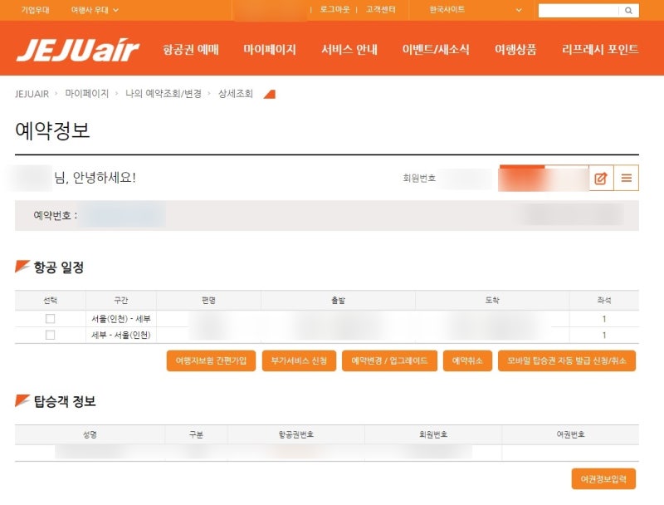Click the 모바일 탑승권 자동 발급 신청/취소 button
Image resolution: width=664 pixels, height=505 pixels.
click(x=567, y=361)
